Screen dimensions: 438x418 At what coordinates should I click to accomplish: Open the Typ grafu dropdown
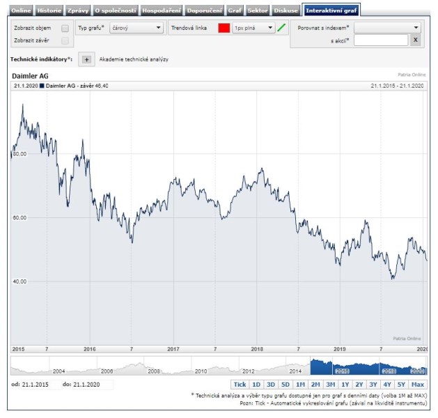pos(136,28)
